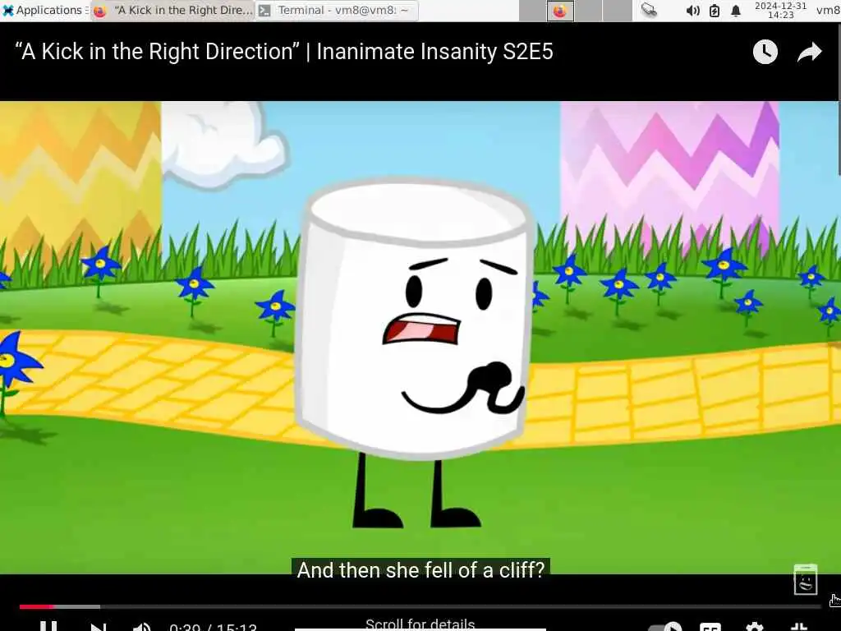Click the video frame to toggle playback
This screenshot has height=631, width=841.
(420, 337)
